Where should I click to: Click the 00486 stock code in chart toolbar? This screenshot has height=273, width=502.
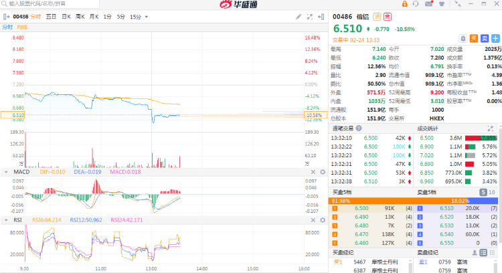(x=21, y=17)
